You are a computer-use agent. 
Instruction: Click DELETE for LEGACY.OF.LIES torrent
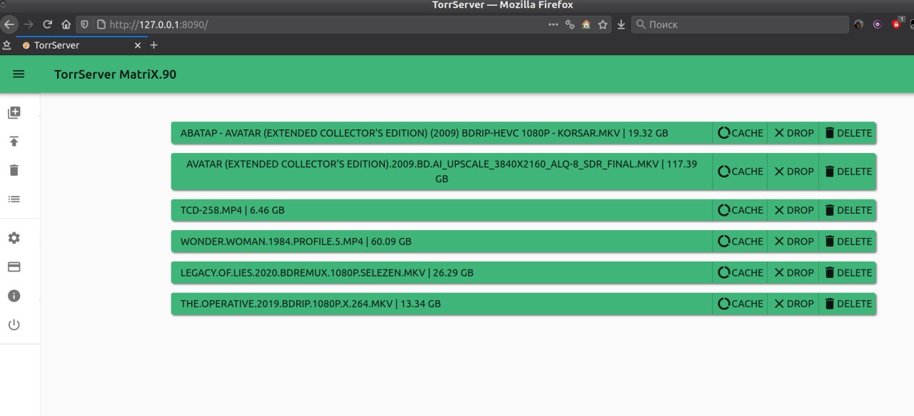pos(848,272)
